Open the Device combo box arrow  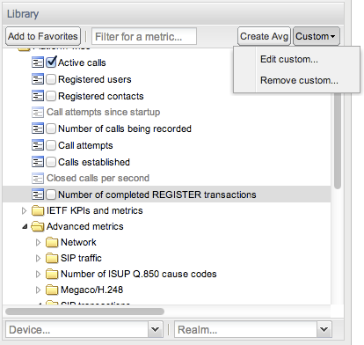(155, 329)
